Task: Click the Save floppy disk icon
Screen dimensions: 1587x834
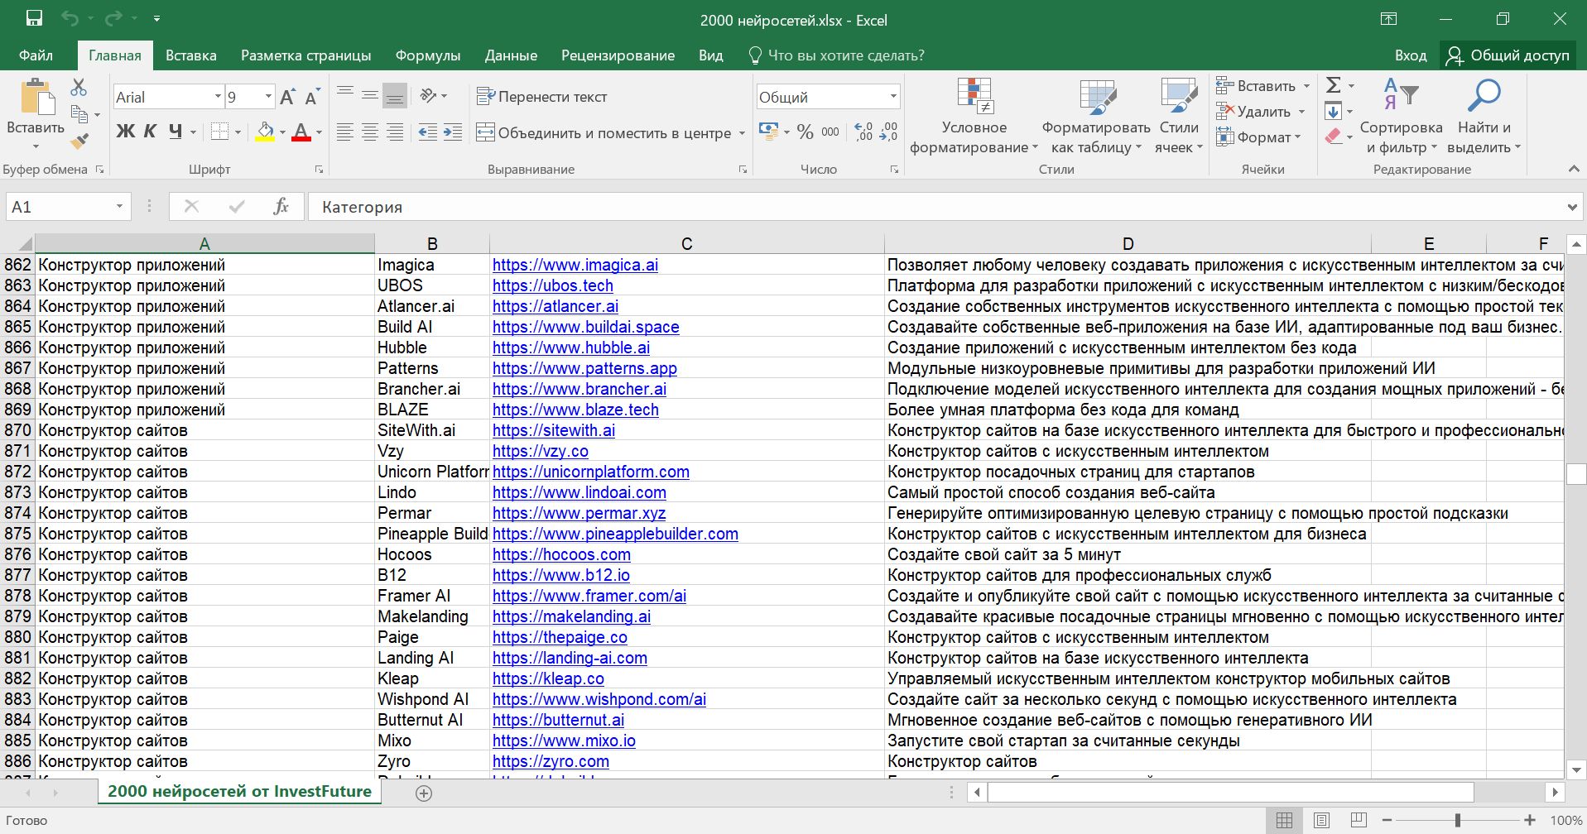Action: [x=34, y=19]
